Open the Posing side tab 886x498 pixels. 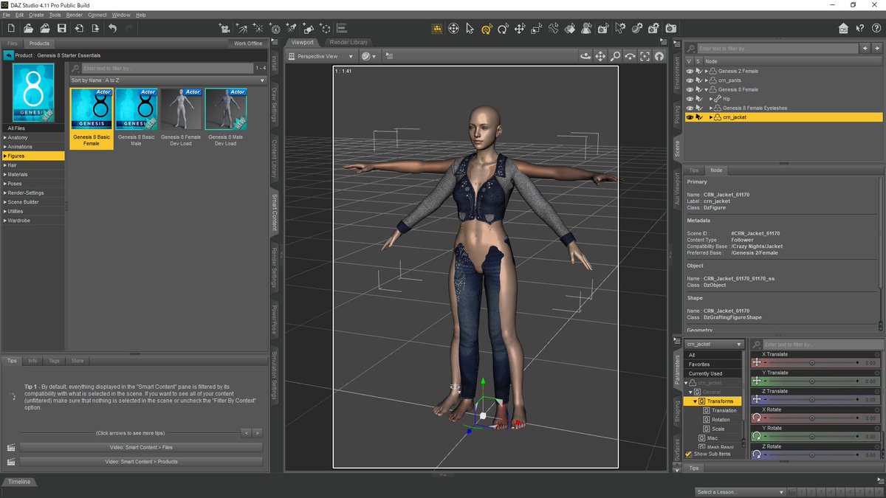pos(677,115)
